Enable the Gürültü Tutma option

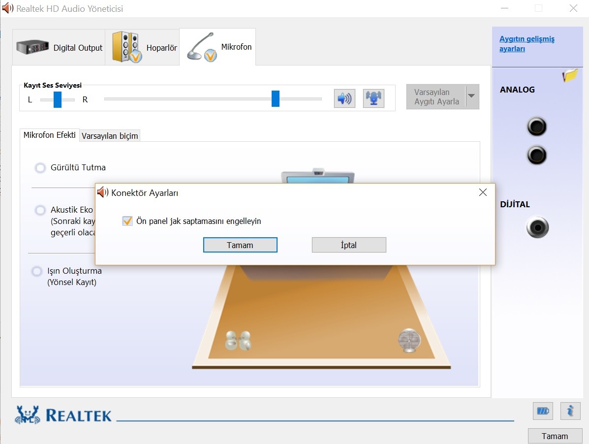tap(40, 167)
